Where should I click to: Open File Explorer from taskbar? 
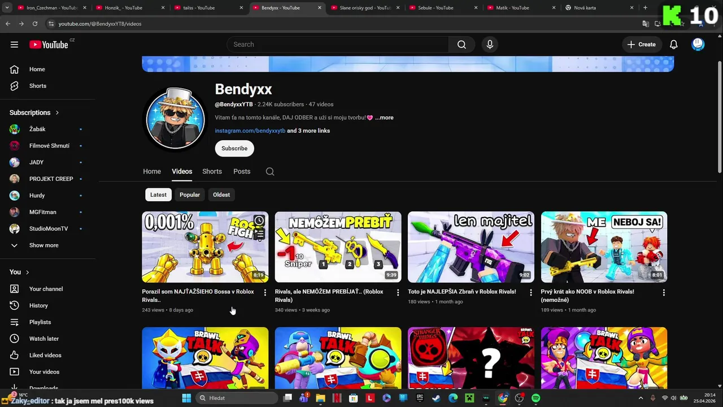tap(320, 398)
